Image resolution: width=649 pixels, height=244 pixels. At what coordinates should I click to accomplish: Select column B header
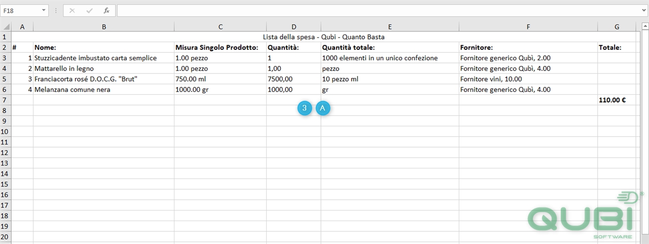[x=103, y=27]
